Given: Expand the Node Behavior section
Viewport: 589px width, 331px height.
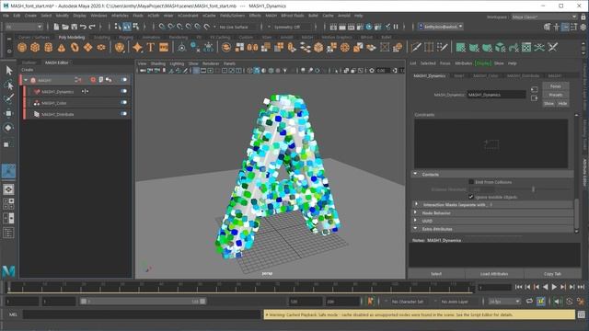Looking at the screenshot, I should [x=416, y=212].
